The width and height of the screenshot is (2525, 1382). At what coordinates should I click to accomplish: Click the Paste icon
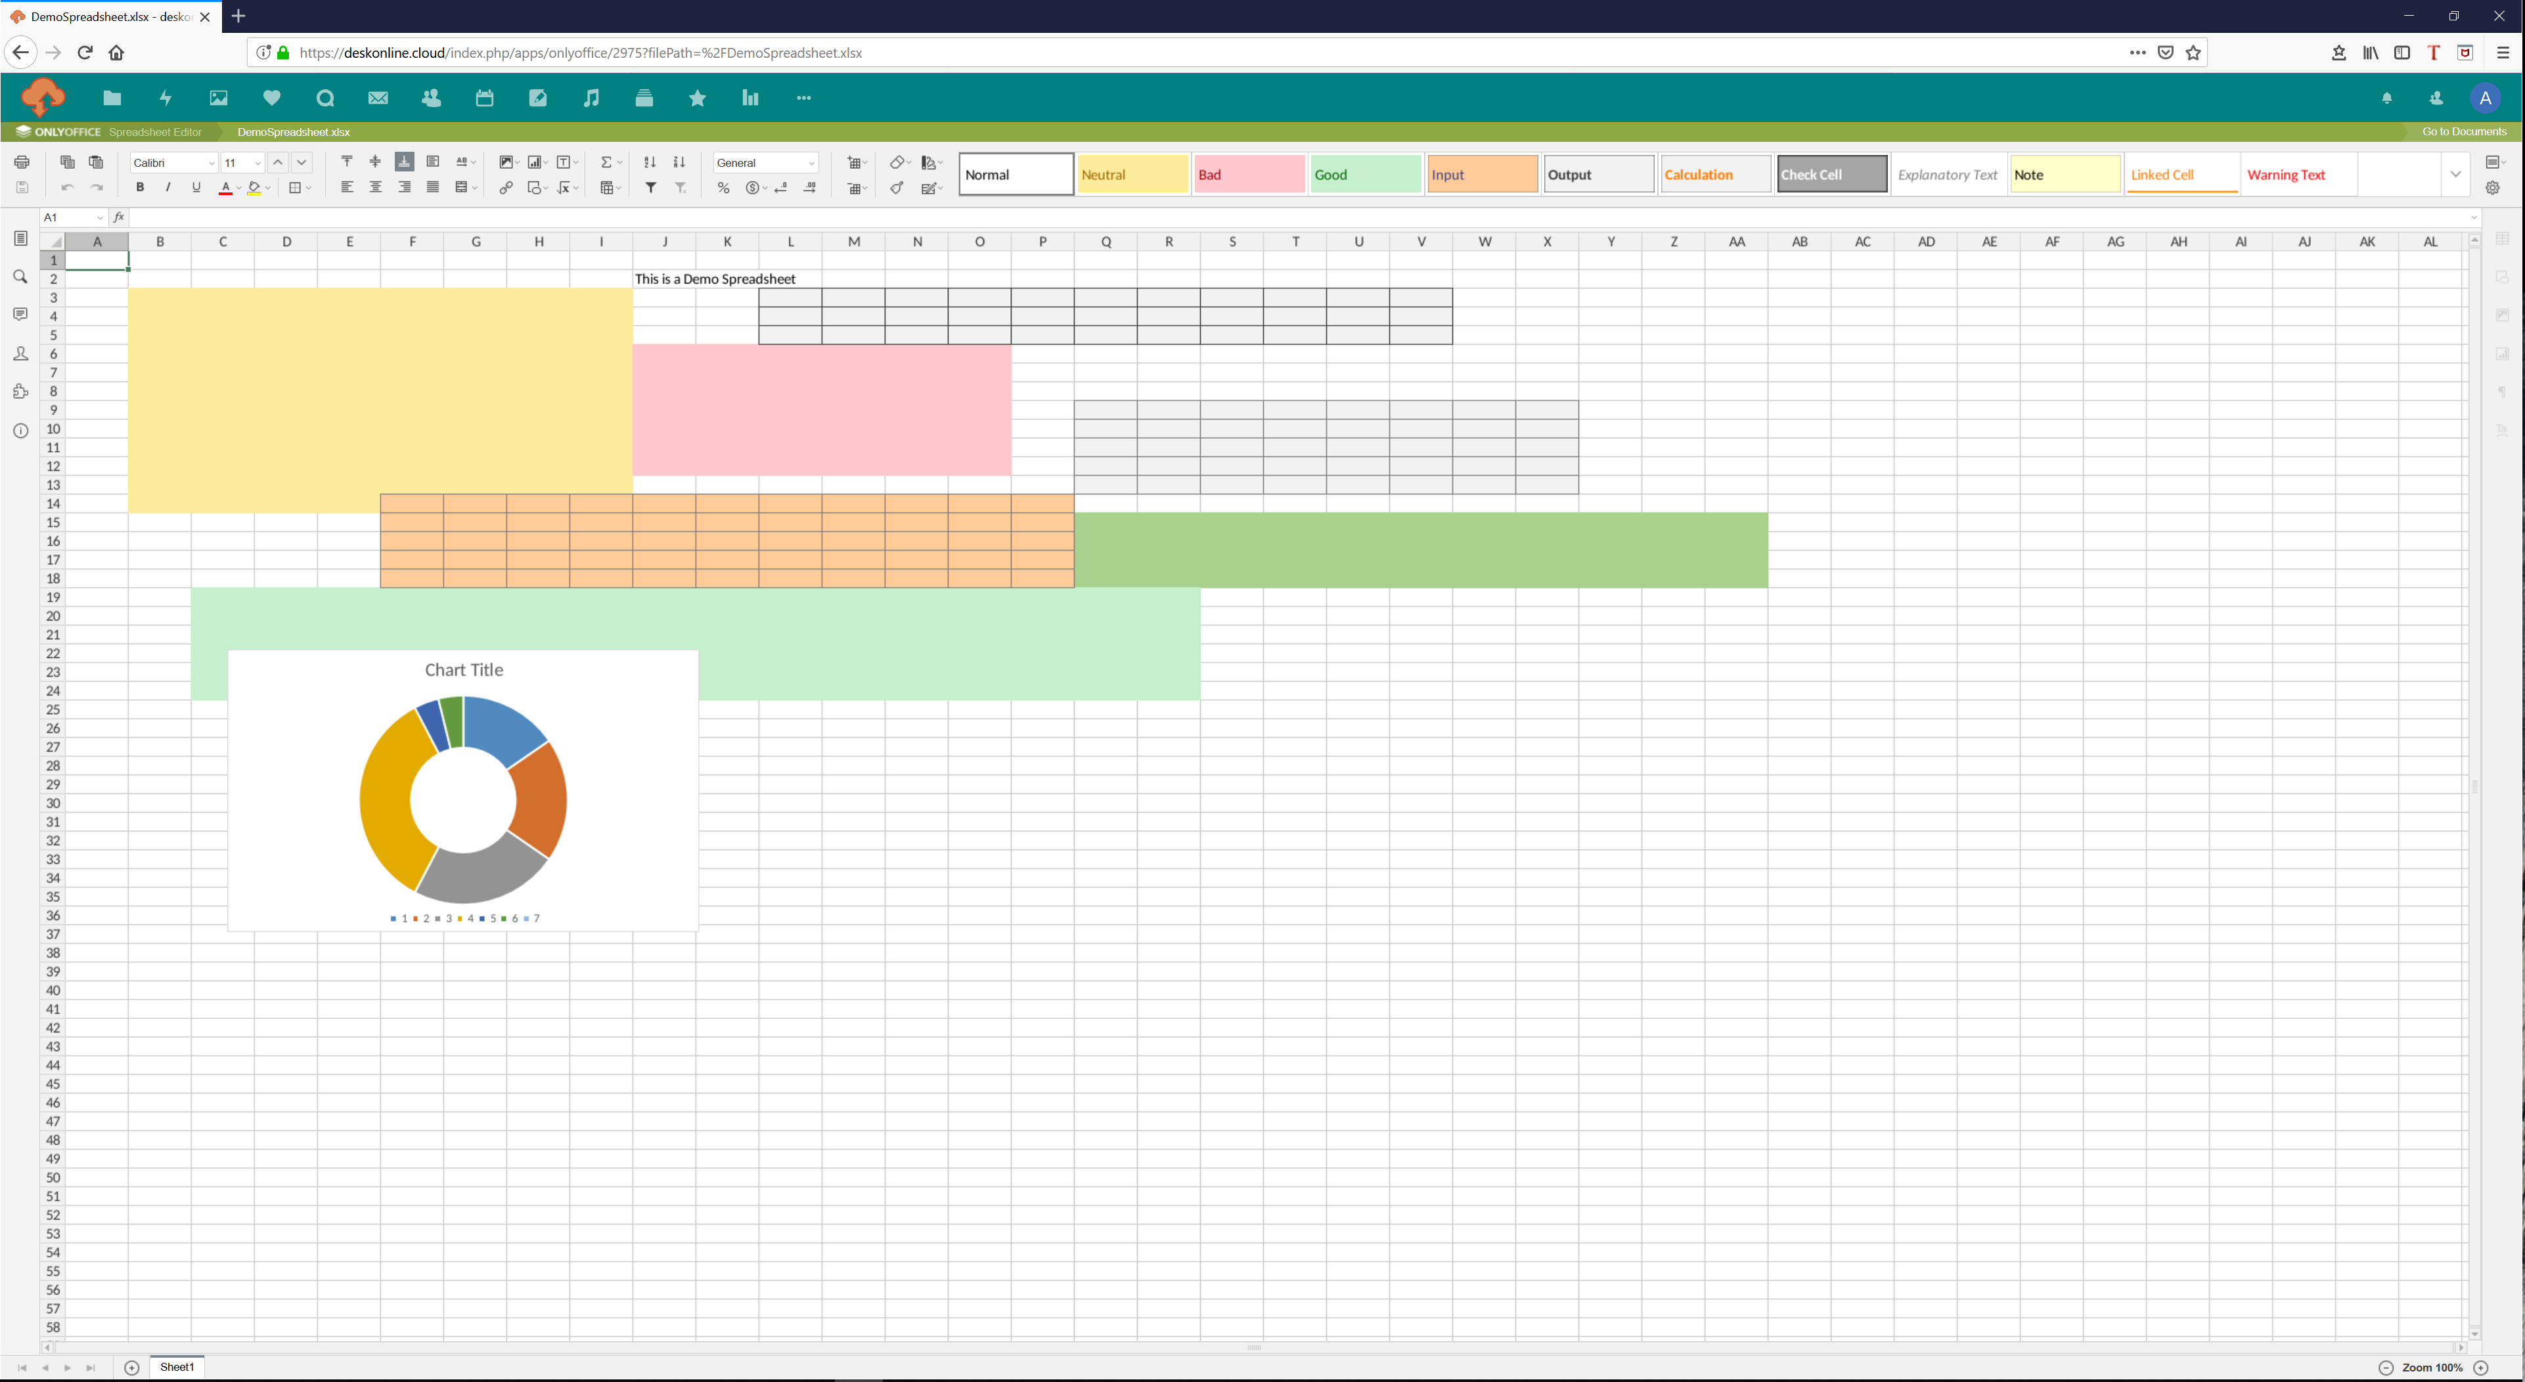tap(96, 162)
